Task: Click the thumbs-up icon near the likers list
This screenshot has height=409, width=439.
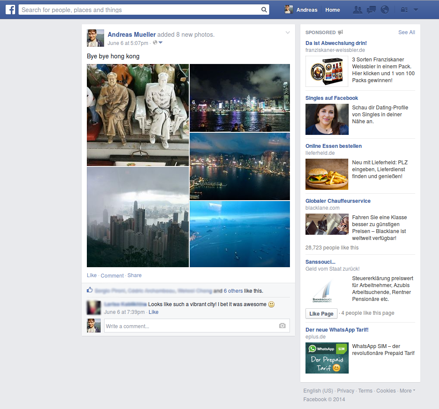Action: click(x=90, y=289)
